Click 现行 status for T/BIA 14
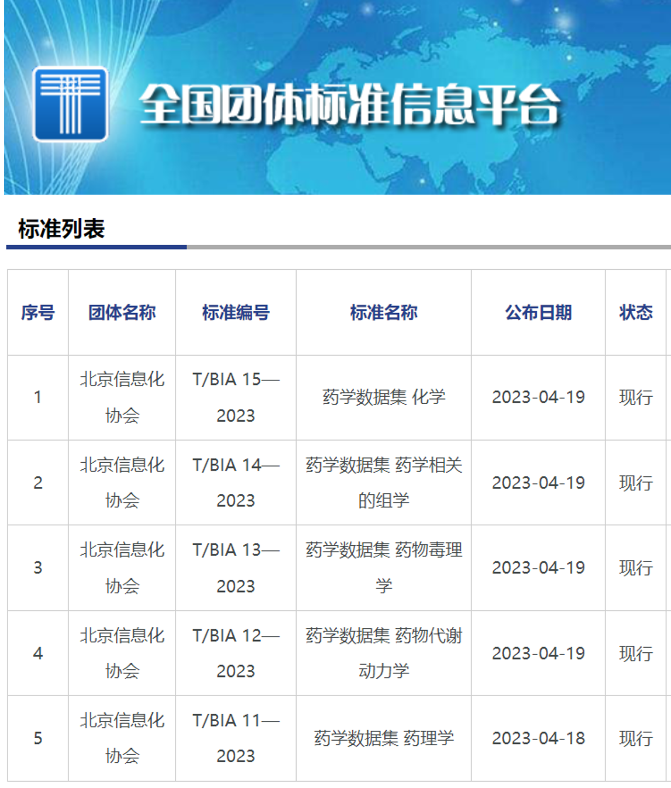The image size is (671, 788). click(x=636, y=483)
